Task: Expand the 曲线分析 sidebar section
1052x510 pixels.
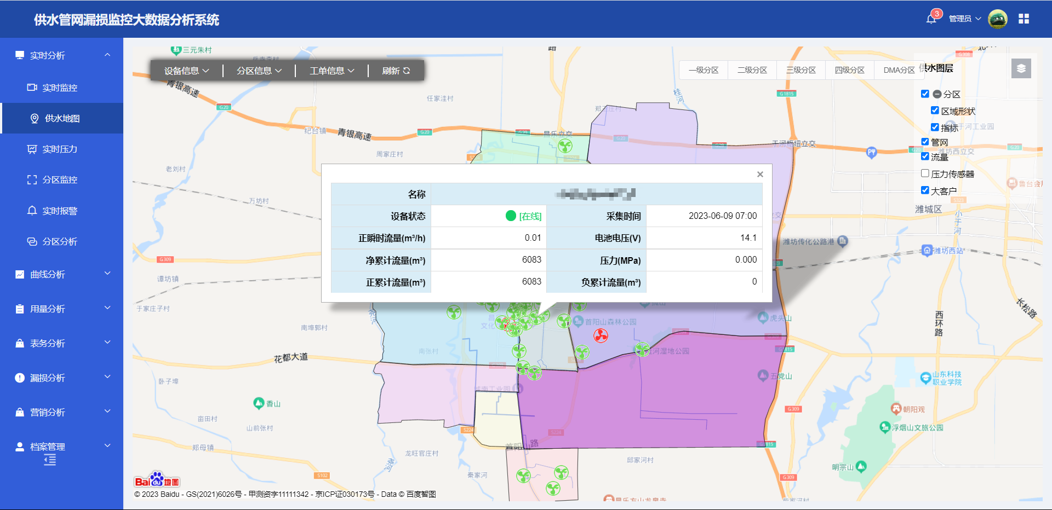Action: click(61, 274)
